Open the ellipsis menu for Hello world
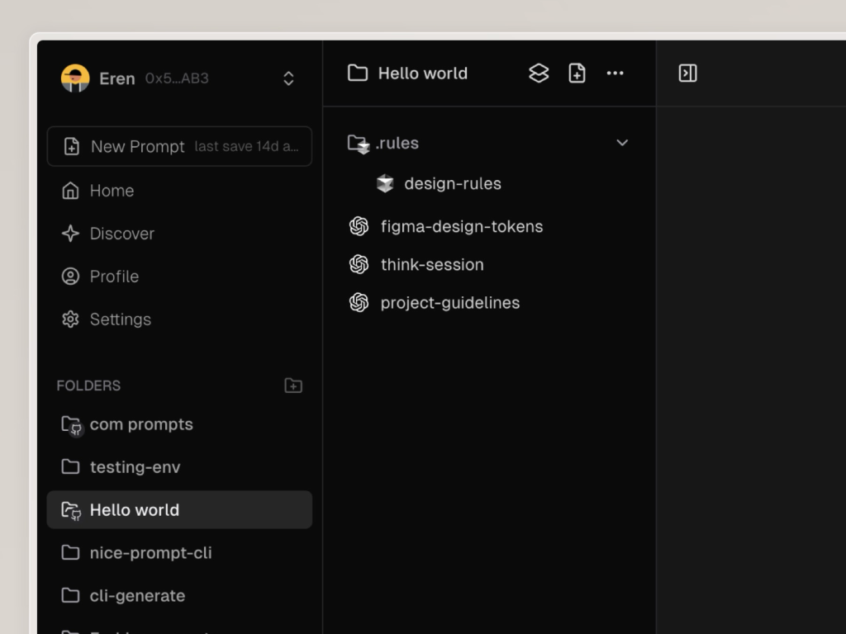Image resolution: width=846 pixels, height=634 pixels. click(x=615, y=73)
